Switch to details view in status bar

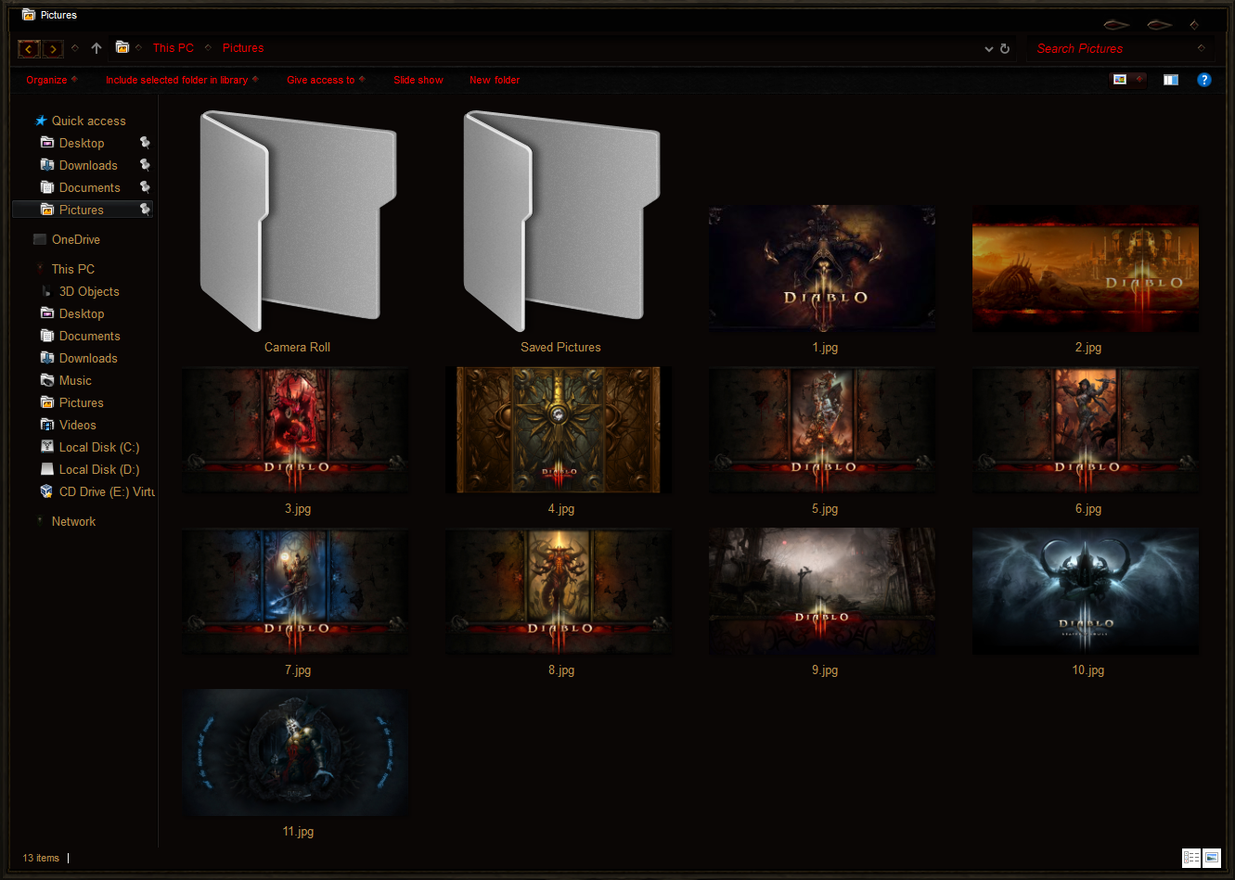tap(1191, 858)
